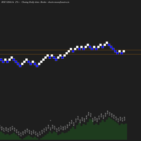The image size is (141, 141).
Task: Click the price label '50.75' on the left side
Action: 12,128
